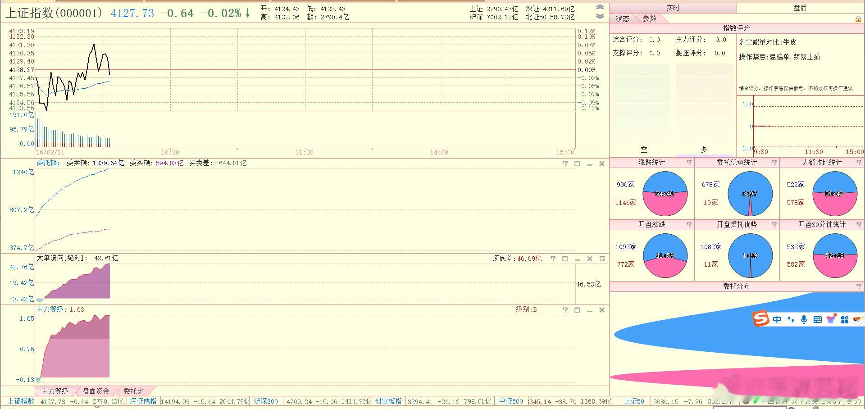Open the 主力等级 bottom tab
Viewport: 865px width, 409px height.
click(x=55, y=391)
